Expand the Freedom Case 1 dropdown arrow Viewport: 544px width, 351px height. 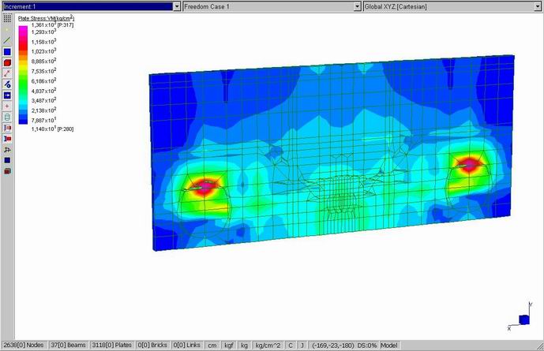coord(358,6)
